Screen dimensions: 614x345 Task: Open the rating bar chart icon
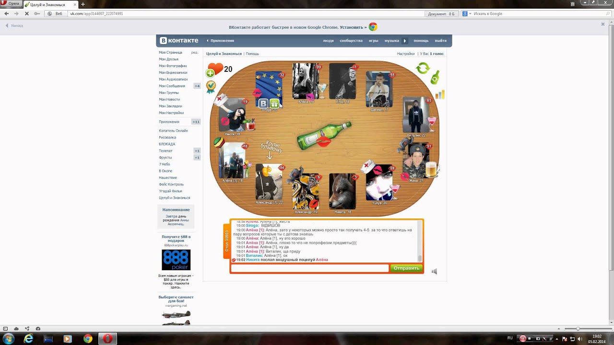439,94
